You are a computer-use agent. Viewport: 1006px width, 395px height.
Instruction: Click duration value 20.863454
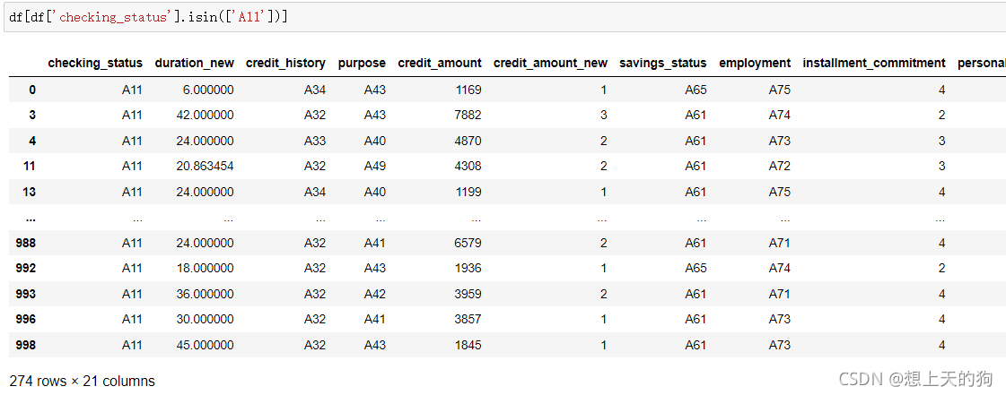pyautogui.click(x=205, y=167)
